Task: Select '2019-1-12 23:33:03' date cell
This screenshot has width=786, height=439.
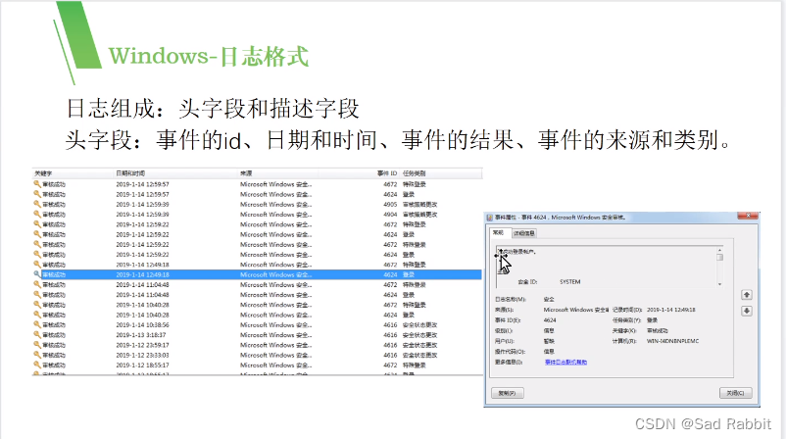Action: coord(142,355)
